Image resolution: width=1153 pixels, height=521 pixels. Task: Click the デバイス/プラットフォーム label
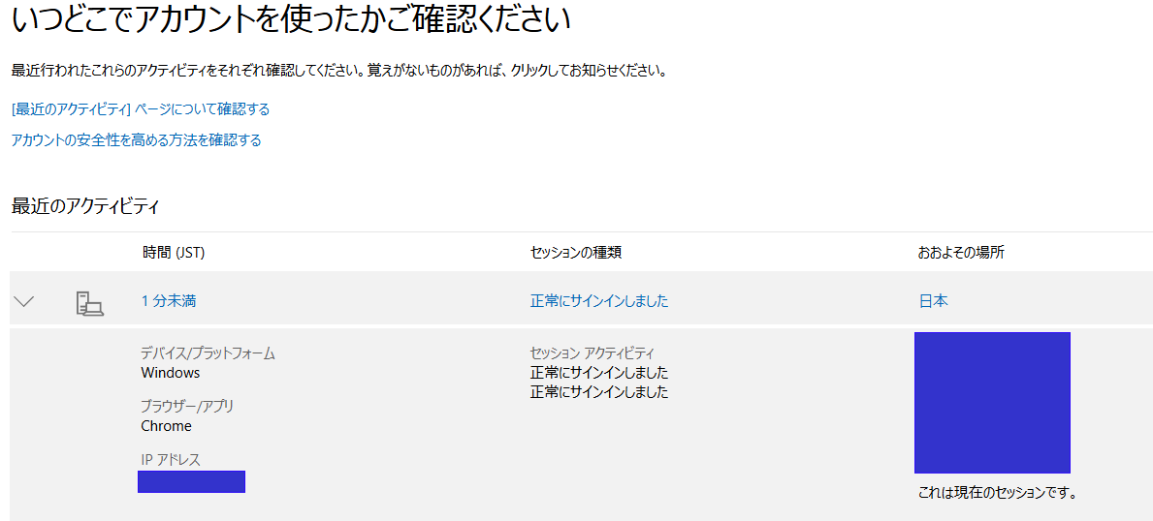pos(208,353)
